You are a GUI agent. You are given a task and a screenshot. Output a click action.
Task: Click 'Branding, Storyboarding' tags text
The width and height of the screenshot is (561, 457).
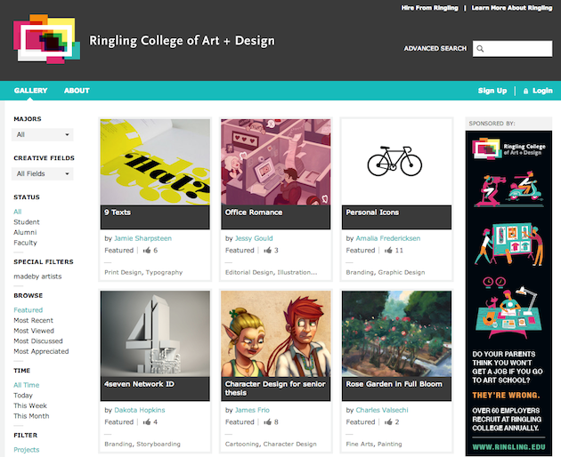[x=142, y=445]
